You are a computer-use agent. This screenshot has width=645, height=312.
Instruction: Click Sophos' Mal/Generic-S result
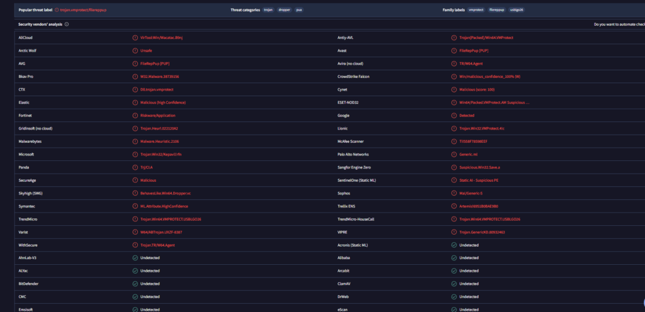coord(471,193)
